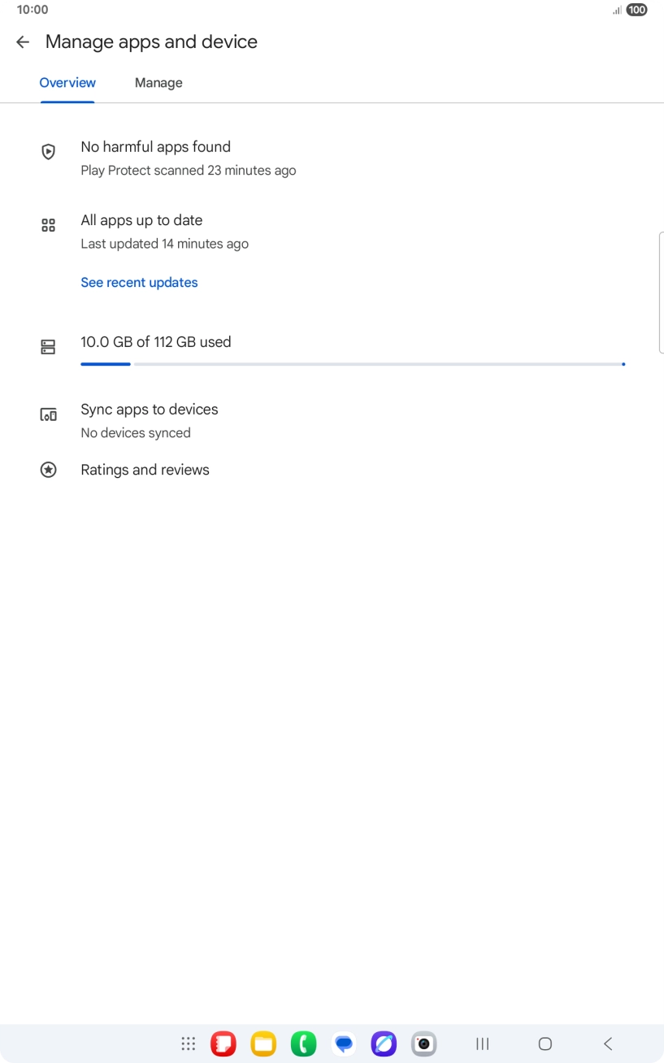
Task: Open the Play Protect shield icon
Action: [x=48, y=152]
